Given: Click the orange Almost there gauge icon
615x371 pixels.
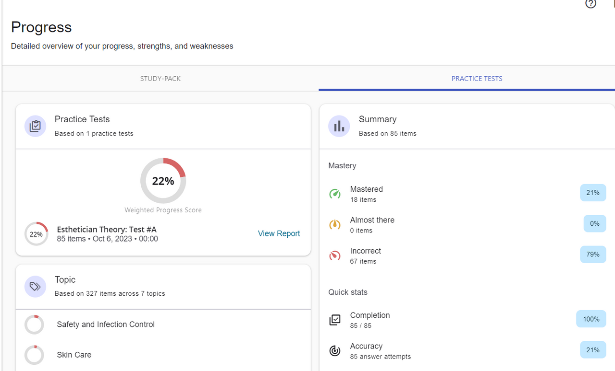Looking at the screenshot, I should (x=335, y=224).
